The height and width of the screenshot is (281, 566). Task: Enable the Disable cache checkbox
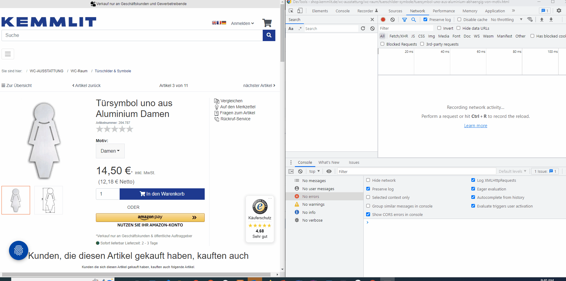click(x=459, y=19)
